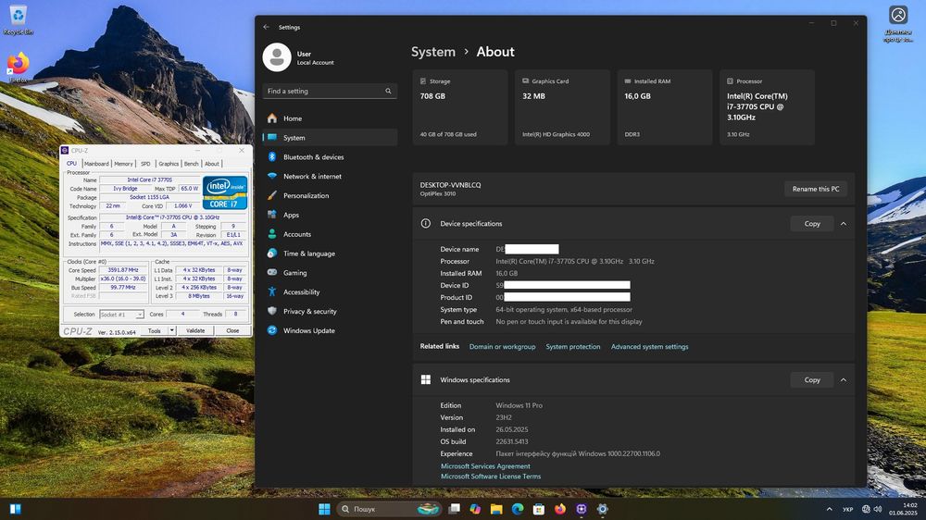Click the Widgets button at taskbar left
Viewport: 926px width, 520px height.
click(16, 509)
